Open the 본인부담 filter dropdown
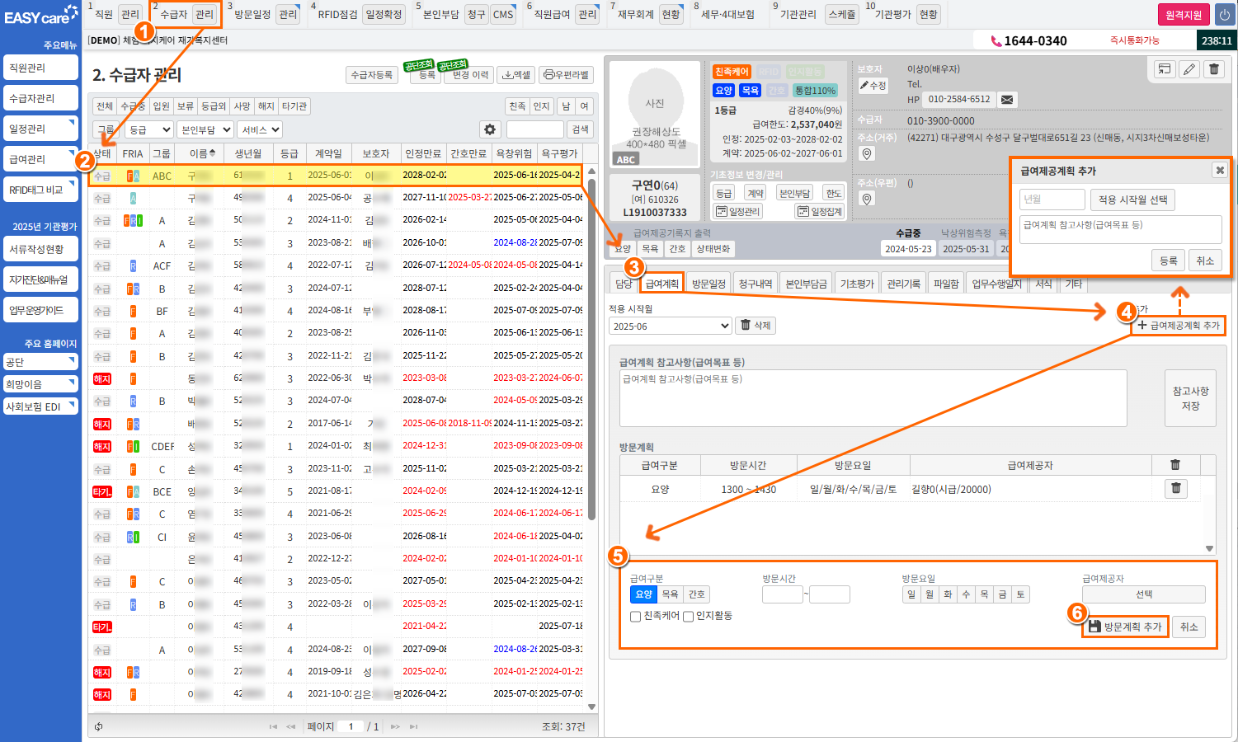1238x742 pixels. tap(205, 129)
